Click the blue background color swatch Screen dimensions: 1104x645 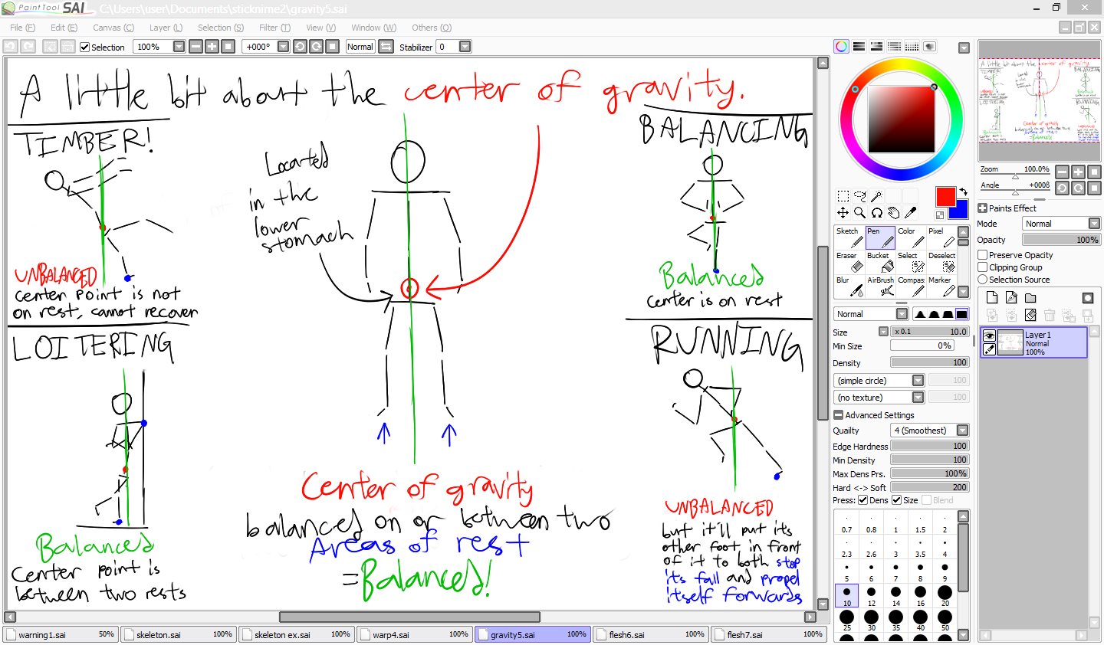(x=960, y=210)
